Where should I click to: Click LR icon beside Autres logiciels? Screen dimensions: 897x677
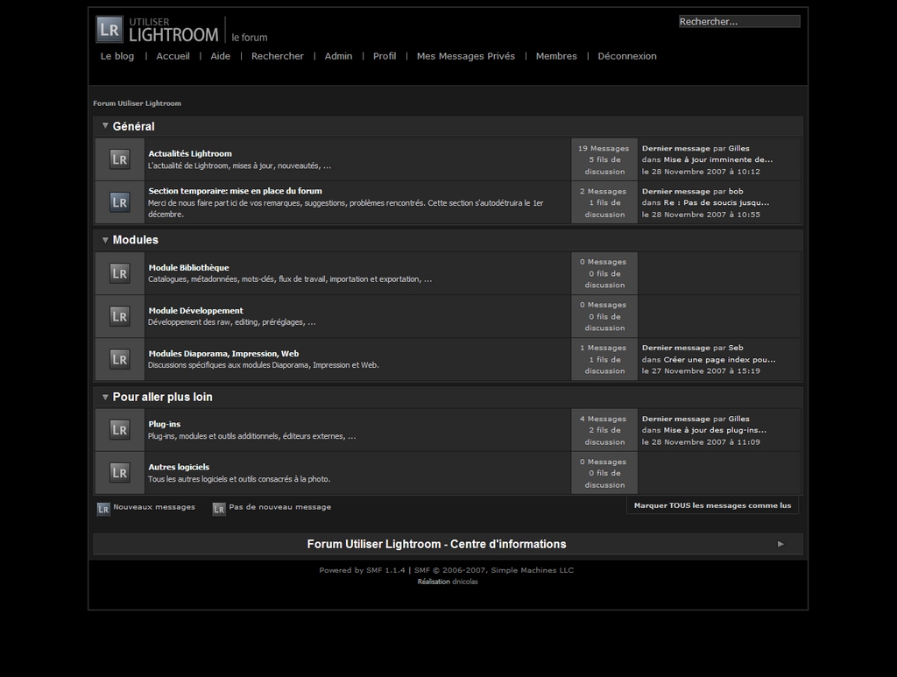119,473
